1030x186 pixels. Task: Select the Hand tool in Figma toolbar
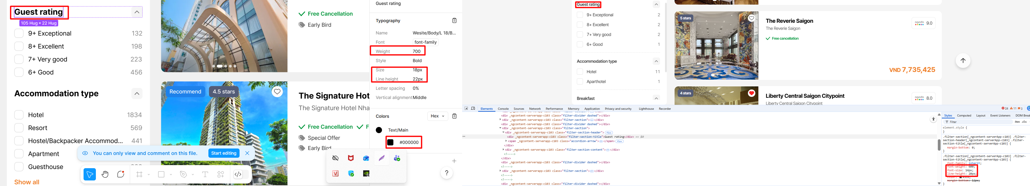[x=105, y=174]
